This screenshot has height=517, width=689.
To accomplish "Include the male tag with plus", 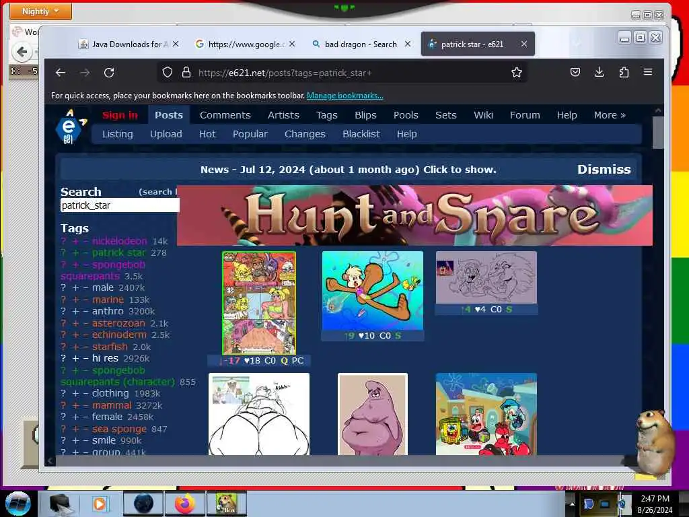I will 76,287.
